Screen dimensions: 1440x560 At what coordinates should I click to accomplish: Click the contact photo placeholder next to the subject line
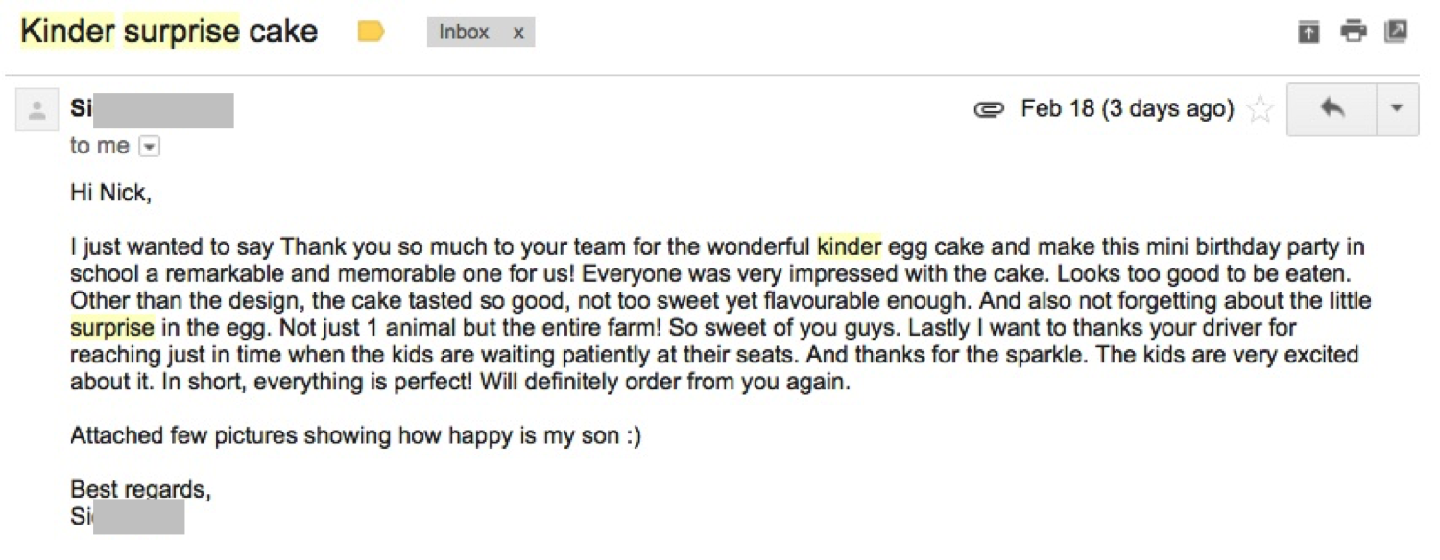(36, 108)
